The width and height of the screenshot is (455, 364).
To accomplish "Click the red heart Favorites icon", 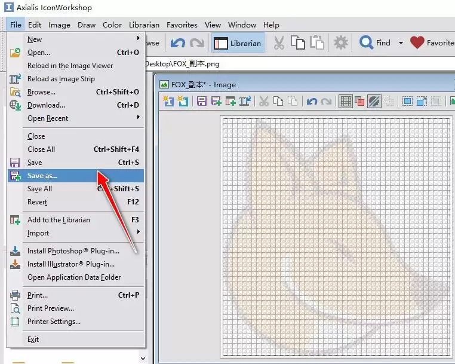I will pos(417,43).
